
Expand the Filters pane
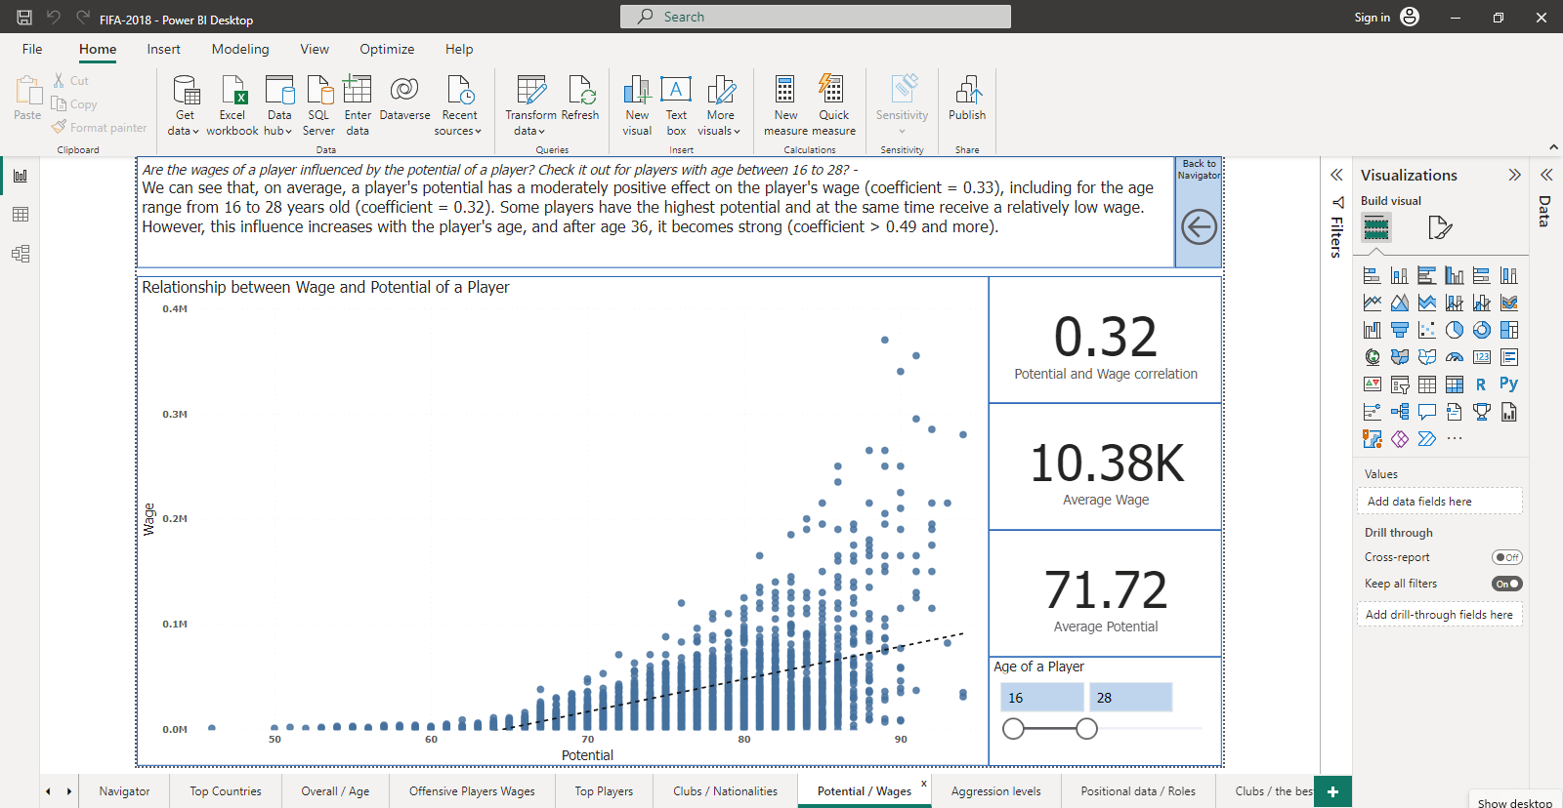pyautogui.click(x=1336, y=175)
